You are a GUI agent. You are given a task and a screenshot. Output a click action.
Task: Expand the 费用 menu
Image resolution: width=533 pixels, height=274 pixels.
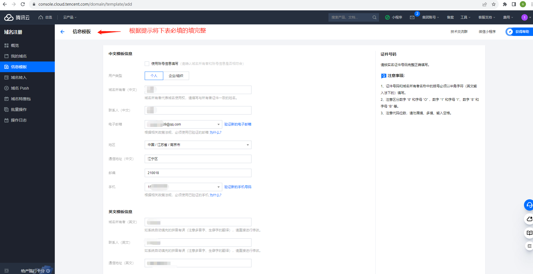508,17
